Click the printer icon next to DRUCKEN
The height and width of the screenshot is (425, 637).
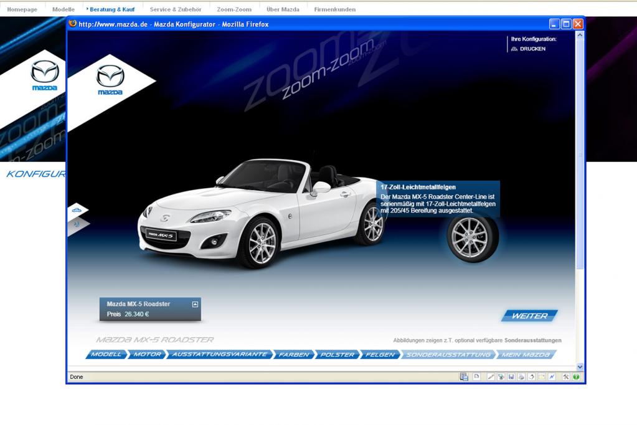pyautogui.click(x=514, y=49)
